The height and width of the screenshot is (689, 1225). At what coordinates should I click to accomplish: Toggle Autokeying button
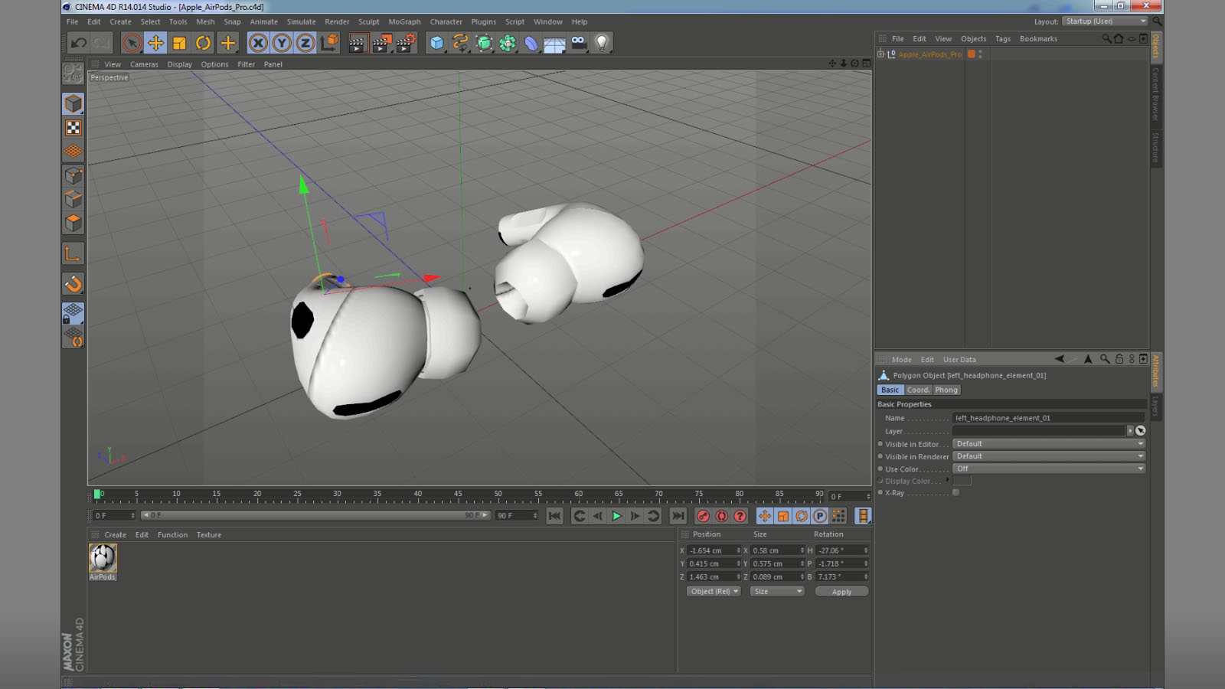(x=721, y=516)
